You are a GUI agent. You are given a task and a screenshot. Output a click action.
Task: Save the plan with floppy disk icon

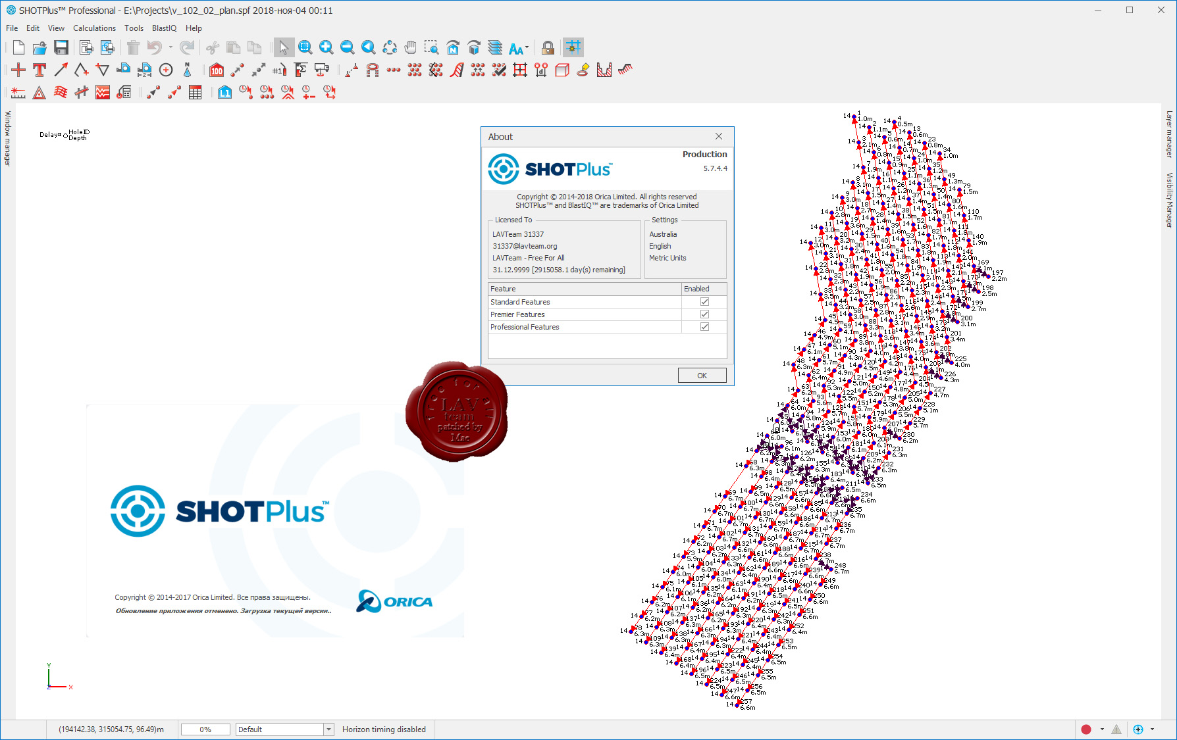(x=61, y=47)
